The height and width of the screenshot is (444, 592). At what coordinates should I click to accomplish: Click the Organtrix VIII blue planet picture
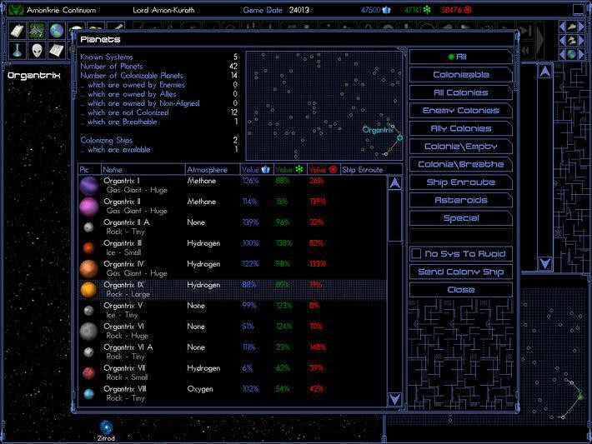(88, 394)
